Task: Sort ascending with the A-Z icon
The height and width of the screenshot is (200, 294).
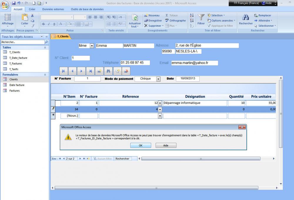Action: tap(192, 15)
